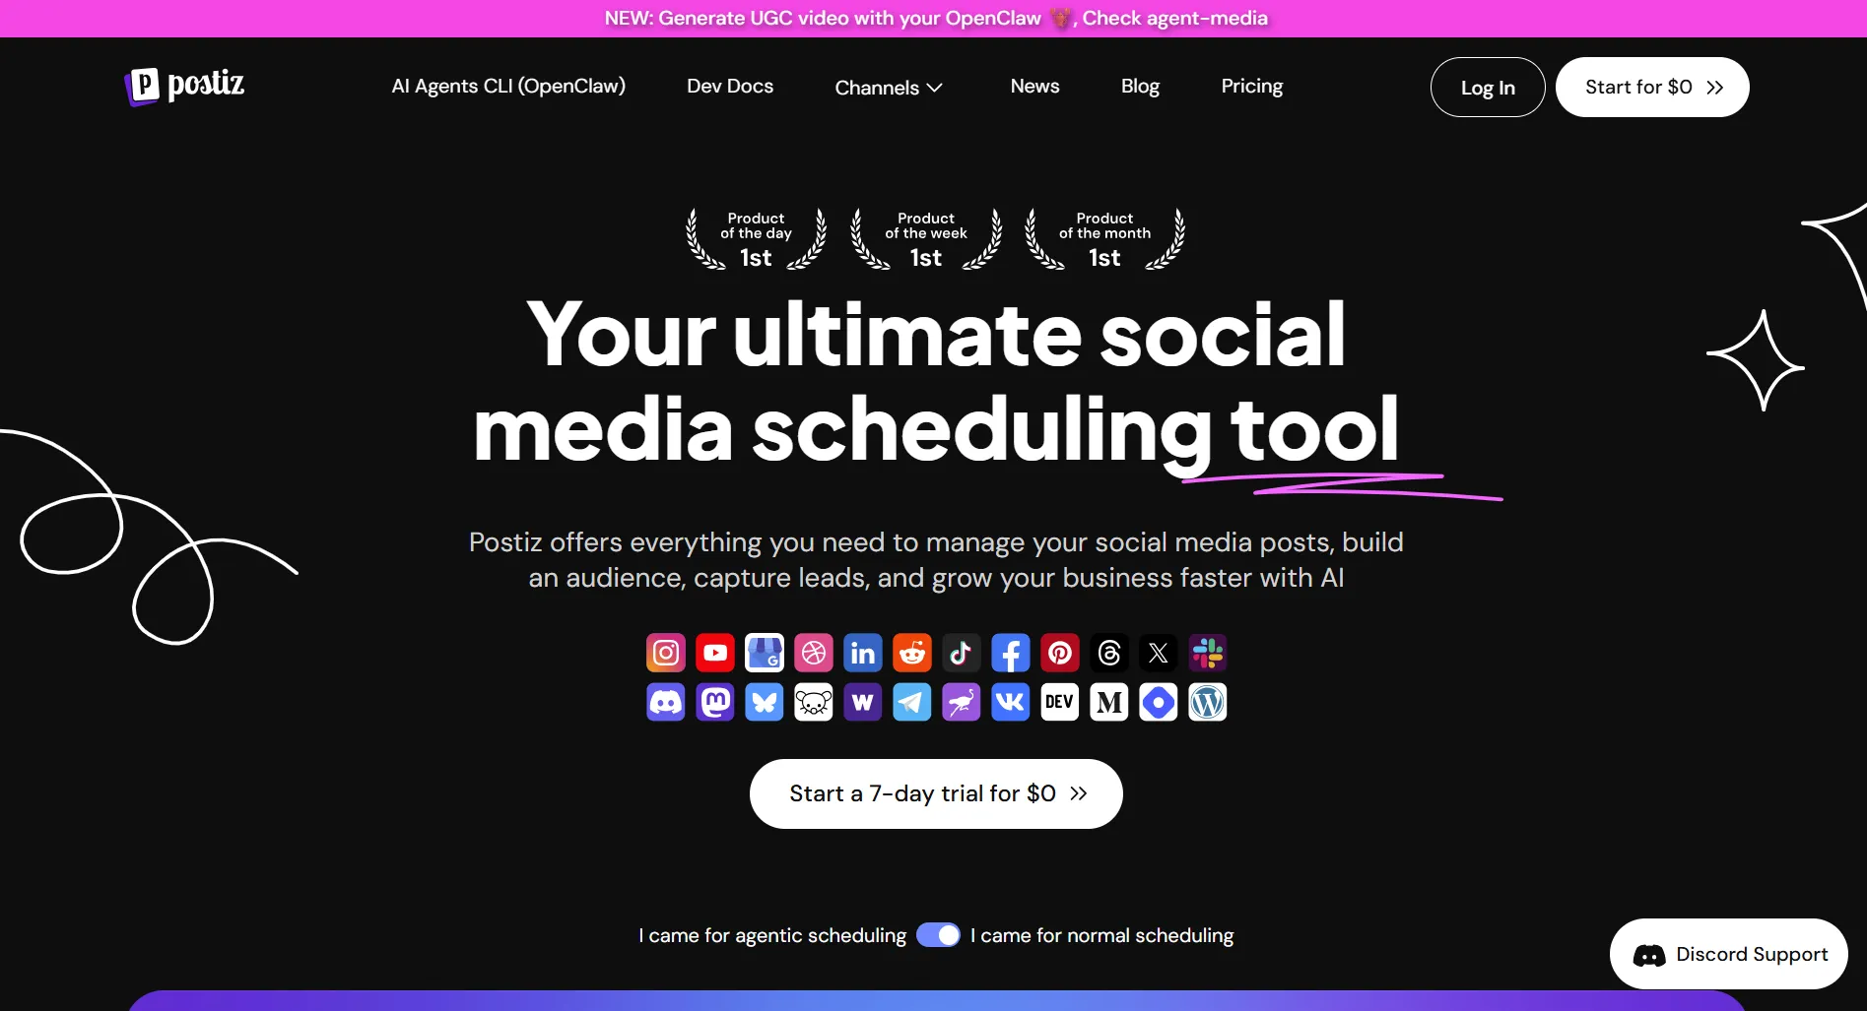The width and height of the screenshot is (1867, 1011).
Task: Click "I came for agentic scheduling" label
Action: tap(772, 935)
